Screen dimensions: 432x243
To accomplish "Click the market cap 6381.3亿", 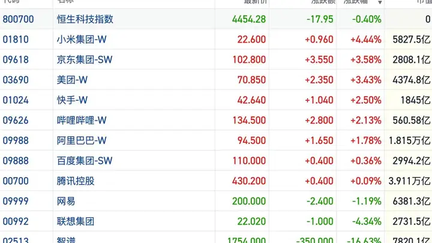I will tap(412, 201).
